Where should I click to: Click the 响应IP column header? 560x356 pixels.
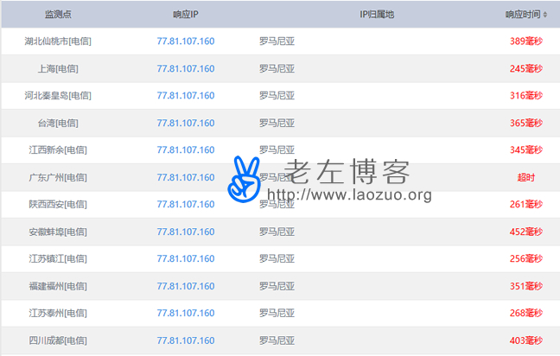(185, 15)
